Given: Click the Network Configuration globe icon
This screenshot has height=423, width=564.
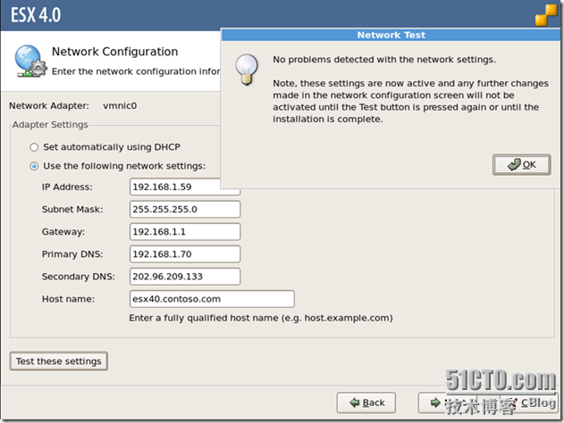Looking at the screenshot, I should [x=30, y=61].
